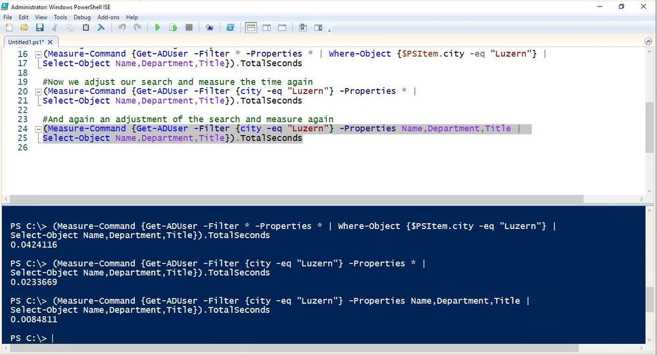Click script editor horizontal scrollbar thumb
The image size is (657, 355).
tap(297, 199)
